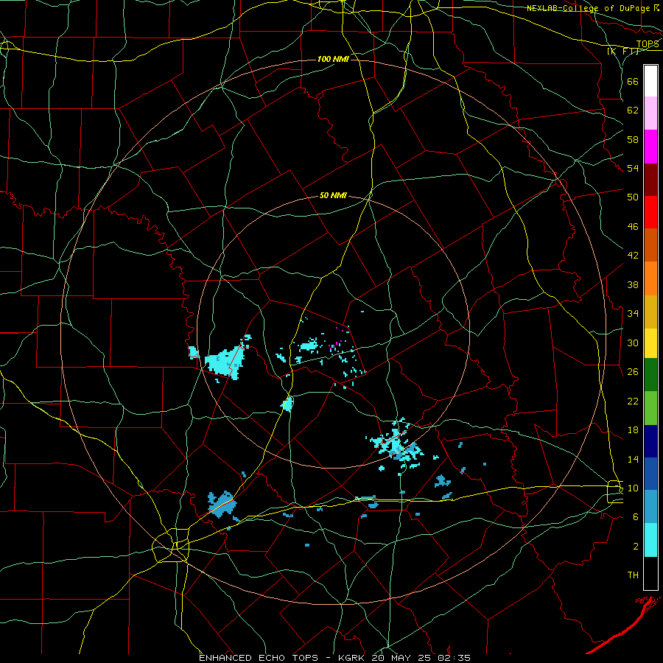Click the small cyan echo on the yellow highway
The height and width of the screenshot is (663, 663).
point(287,404)
